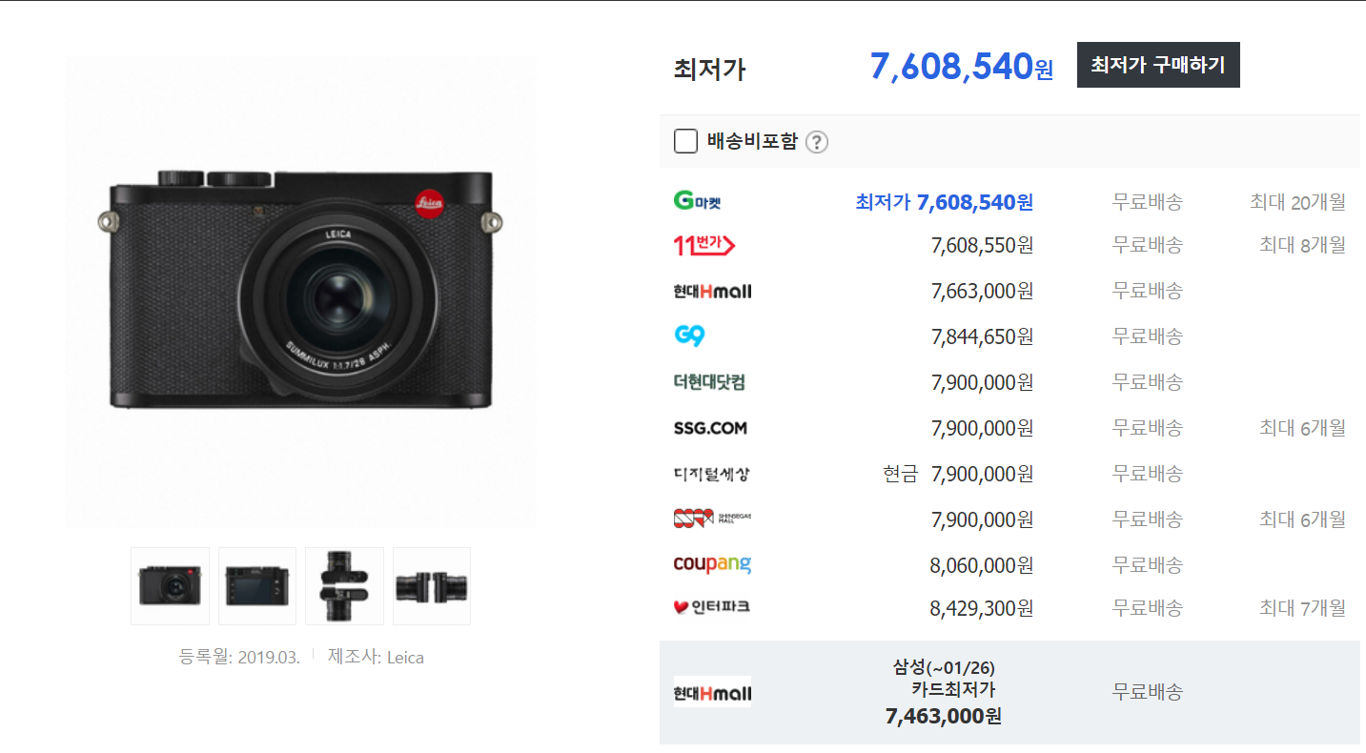Select the side views thumbnail
This screenshot has width=1366, height=753.
(x=432, y=586)
